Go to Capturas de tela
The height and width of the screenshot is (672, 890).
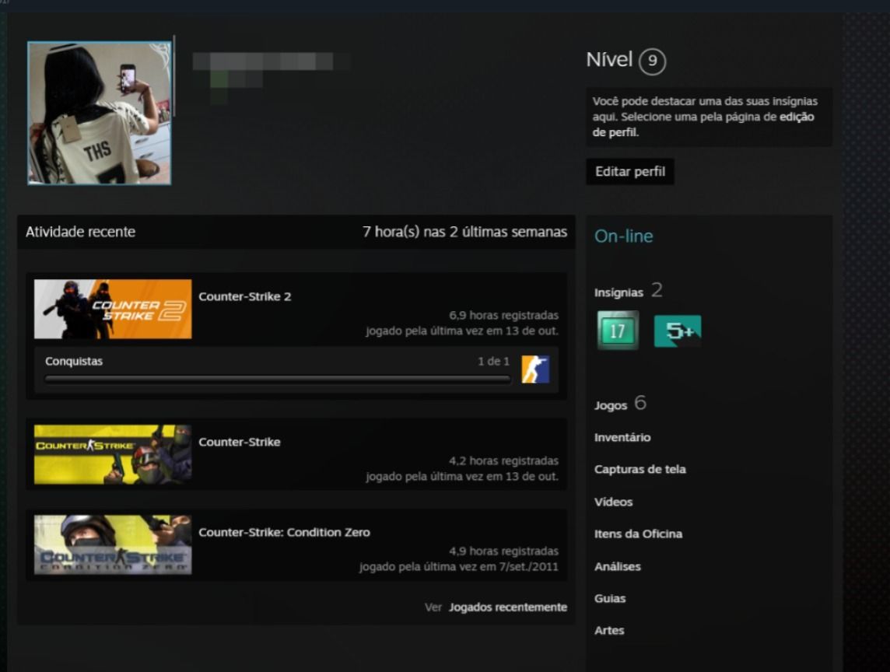(x=639, y=469)
